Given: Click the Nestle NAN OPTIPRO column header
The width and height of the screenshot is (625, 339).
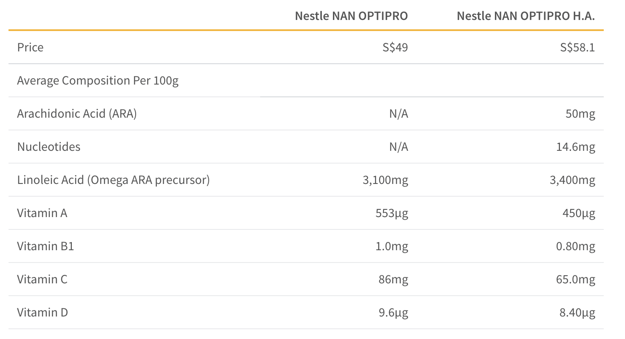Looking at the screenshot, I should coord(351,16).
